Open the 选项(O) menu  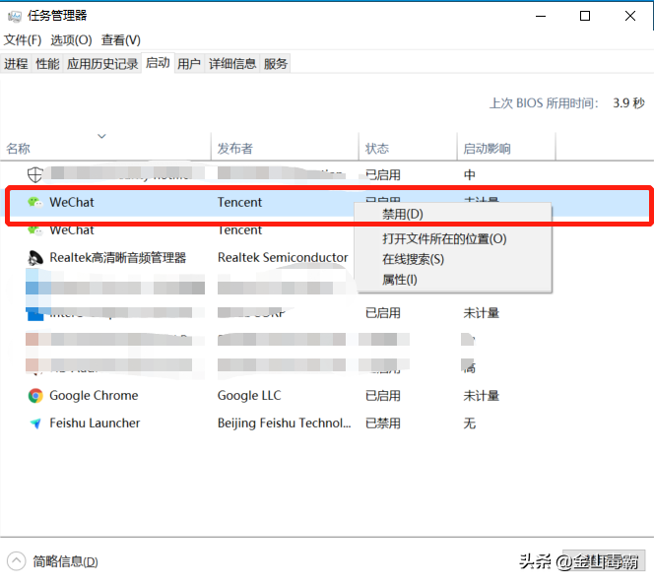click(71, 40)
